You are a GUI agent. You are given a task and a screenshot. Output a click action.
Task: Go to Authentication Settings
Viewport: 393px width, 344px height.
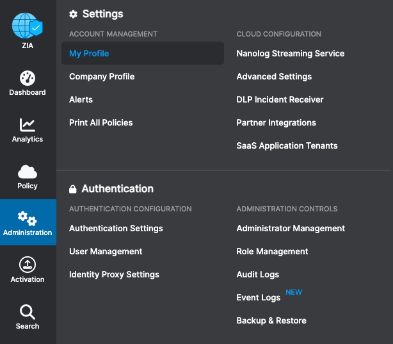(116, 228)
